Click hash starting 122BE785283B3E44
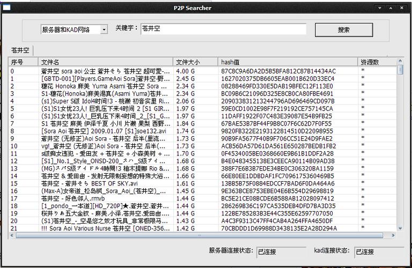 (x=277, y=213)
